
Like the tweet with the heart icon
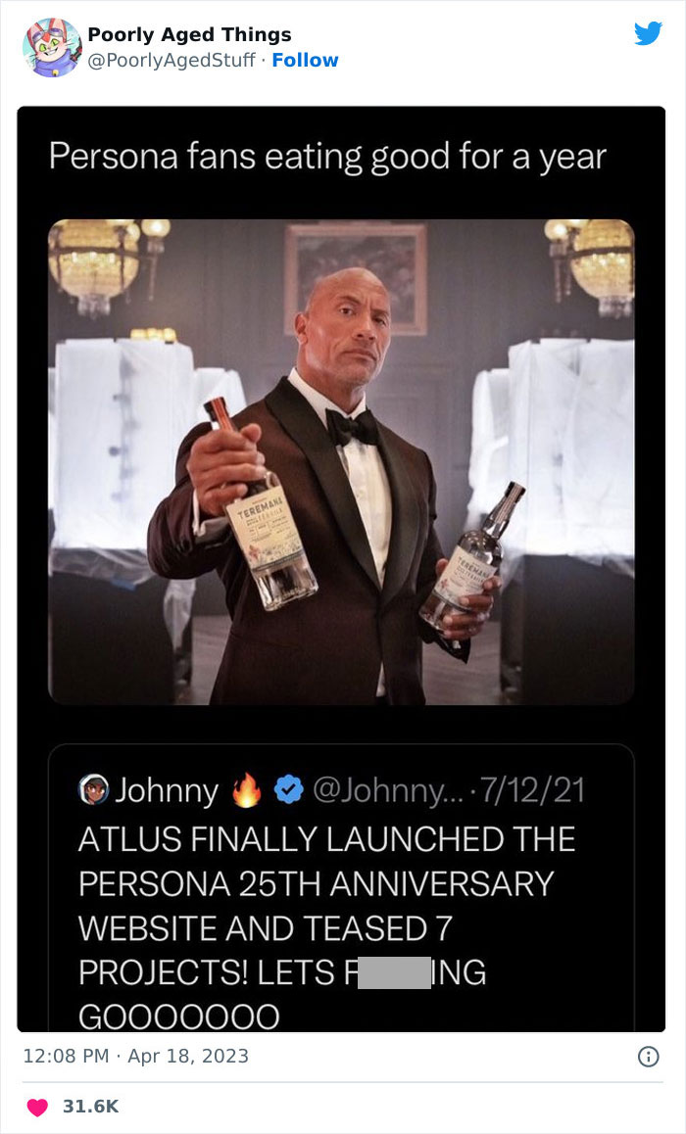[37, 1107]
